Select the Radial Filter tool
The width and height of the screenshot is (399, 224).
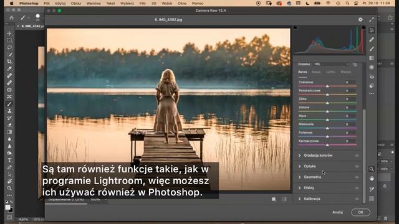pos(372,67)
